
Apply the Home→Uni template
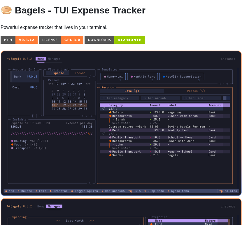click(113, 77)
